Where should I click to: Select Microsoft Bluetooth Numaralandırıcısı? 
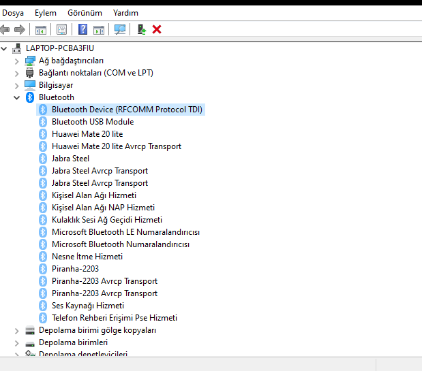point(121,244)
